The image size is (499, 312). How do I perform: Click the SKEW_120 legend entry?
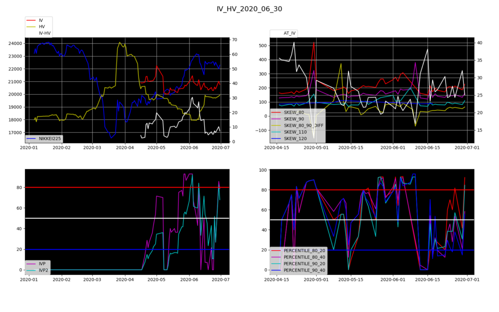(x=295, y=138)
